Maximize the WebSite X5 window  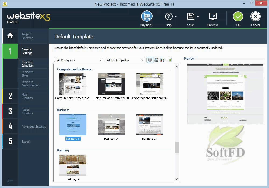point(251,3)
